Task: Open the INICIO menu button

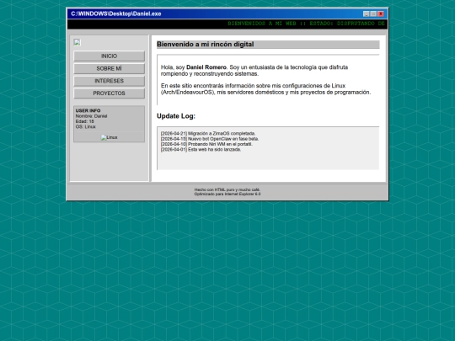Action: click(x=109, y=56)
